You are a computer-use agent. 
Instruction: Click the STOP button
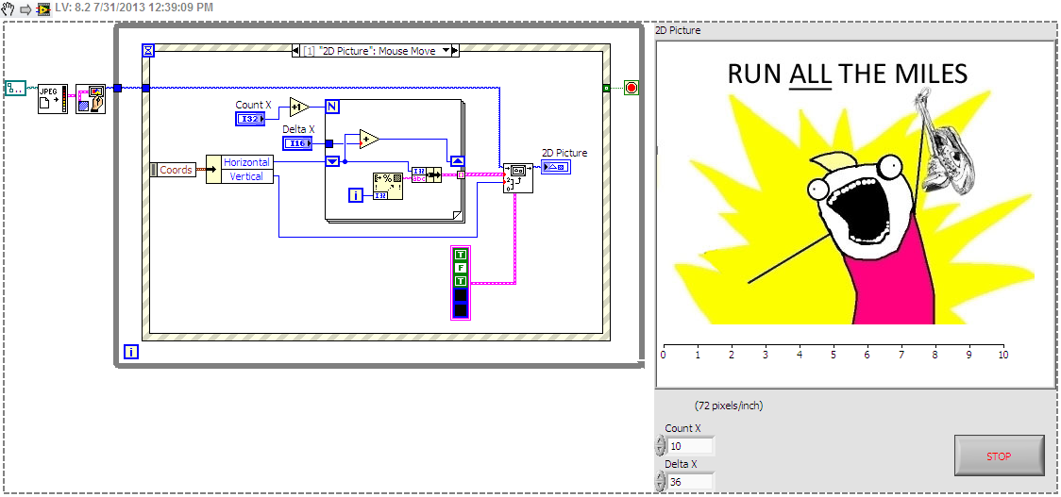tap(1000, 456)
